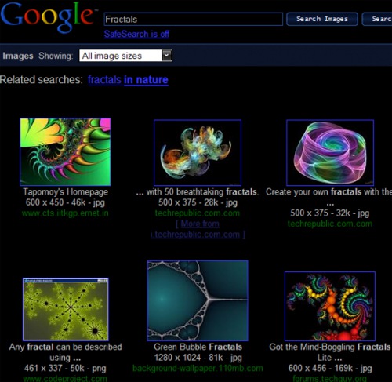
Task: Click the 500 x 375 - 28k - jpg text
Action: (x=198, y=202)
